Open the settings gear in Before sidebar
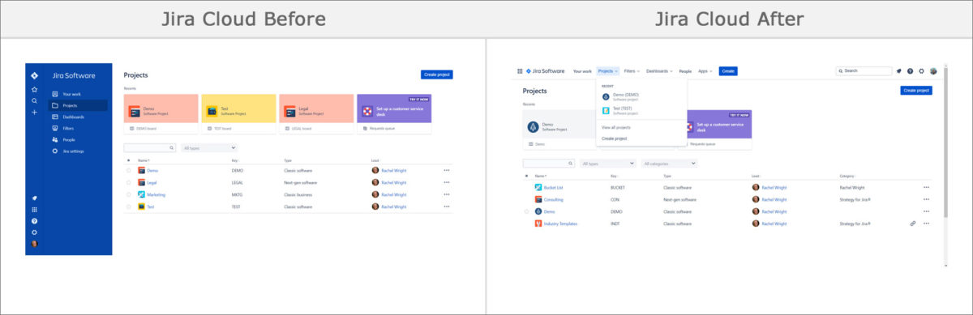This screenshot has height=315, width=973. 34,232
